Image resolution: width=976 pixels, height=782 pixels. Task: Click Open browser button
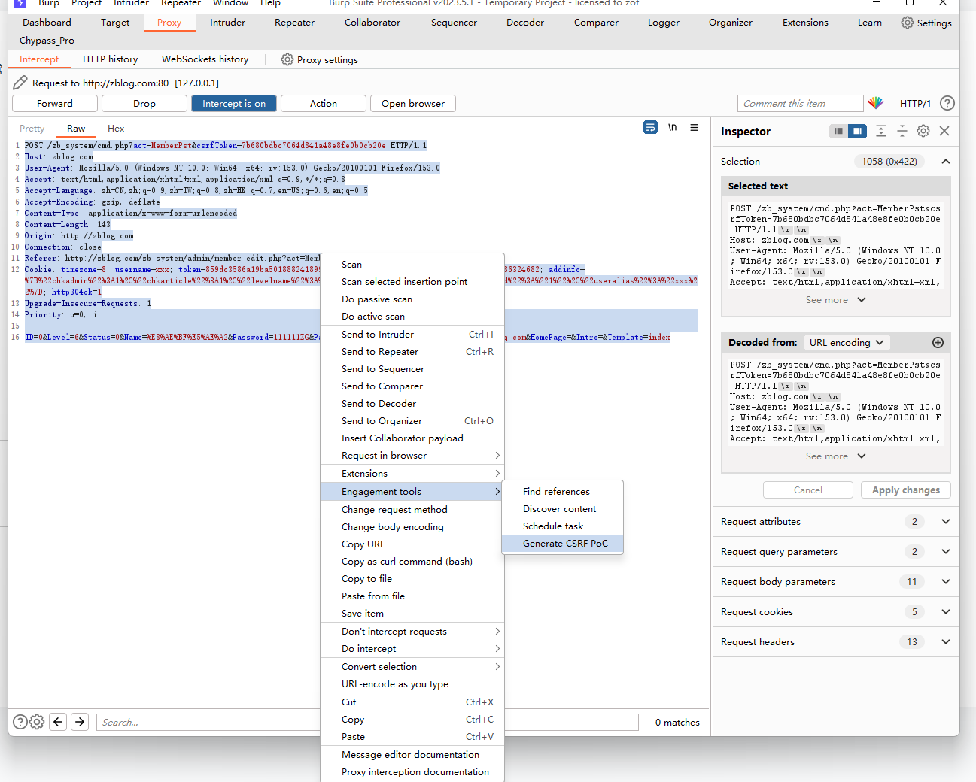tap(413, 104)
